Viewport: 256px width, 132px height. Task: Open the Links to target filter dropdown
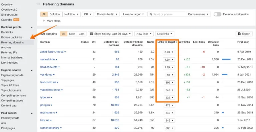click(133, 14)
